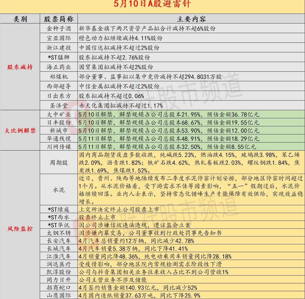Click the 国内商品期货夜盘多数收跌 content cell
305x299 pixels.
pyautogui.click(x=191, y=162)
